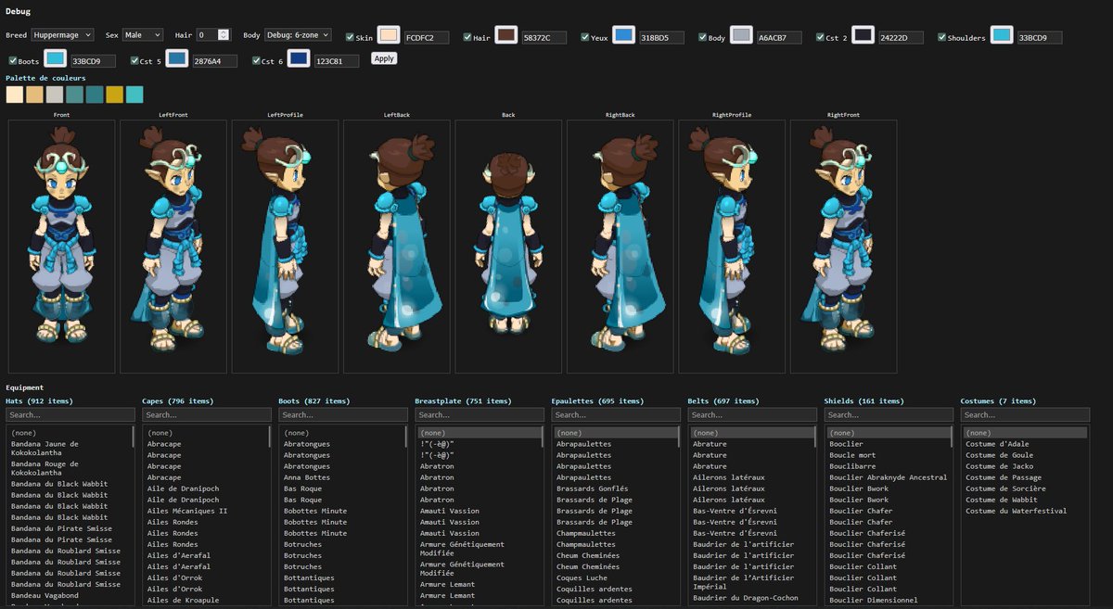The width and height of the screenshot is (1113, 609).
Task: Select Brassards Gonflés epaulettes
Action: click(615, 488)
